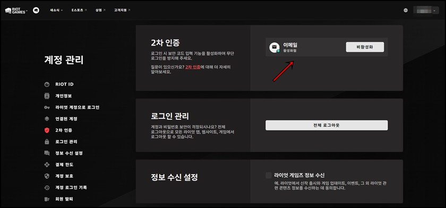446x208 pixels.
Task: Open the blurred account name dropdown
Action: pyautogui.click(x=426, y=11)
